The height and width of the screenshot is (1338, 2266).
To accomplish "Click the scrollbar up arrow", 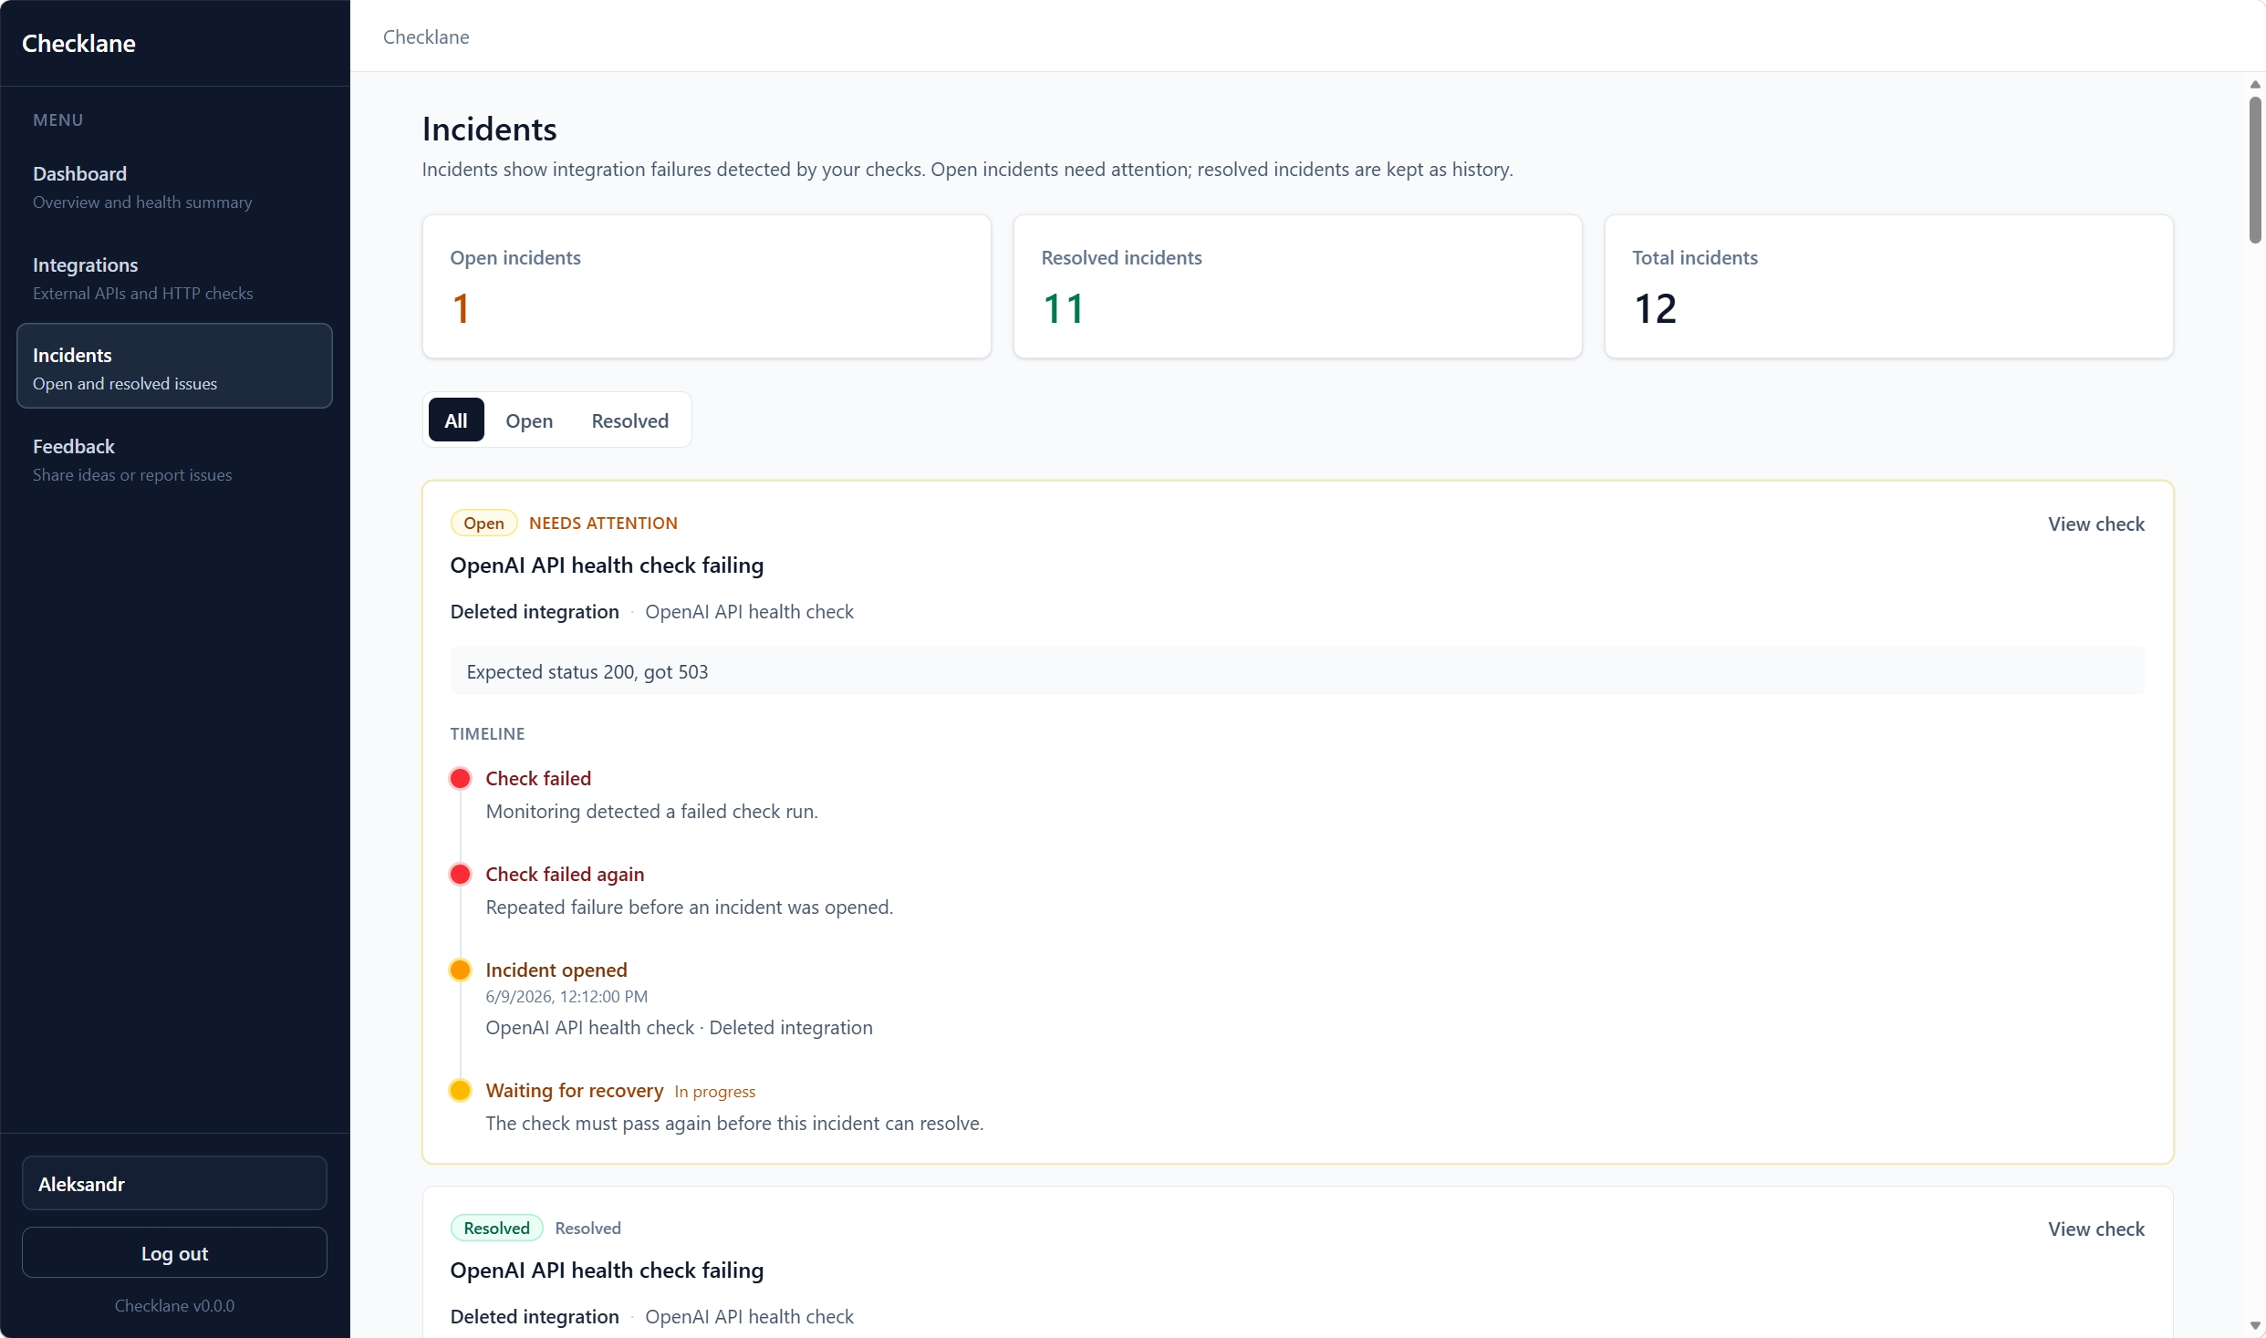I will [2255, 85].
